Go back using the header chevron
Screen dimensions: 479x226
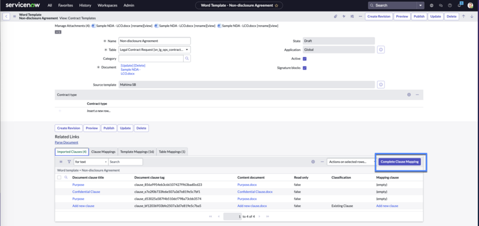coord(7,17)
